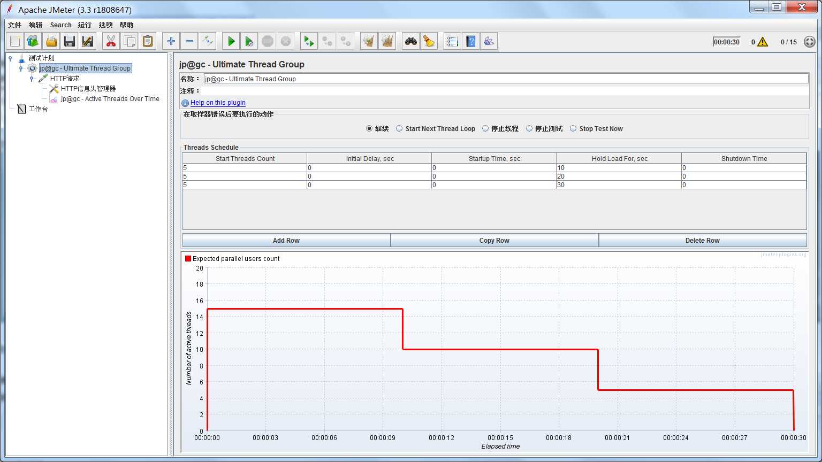
Task: Click the Hold Load cell showing 20
Action: tap(619, 176)
